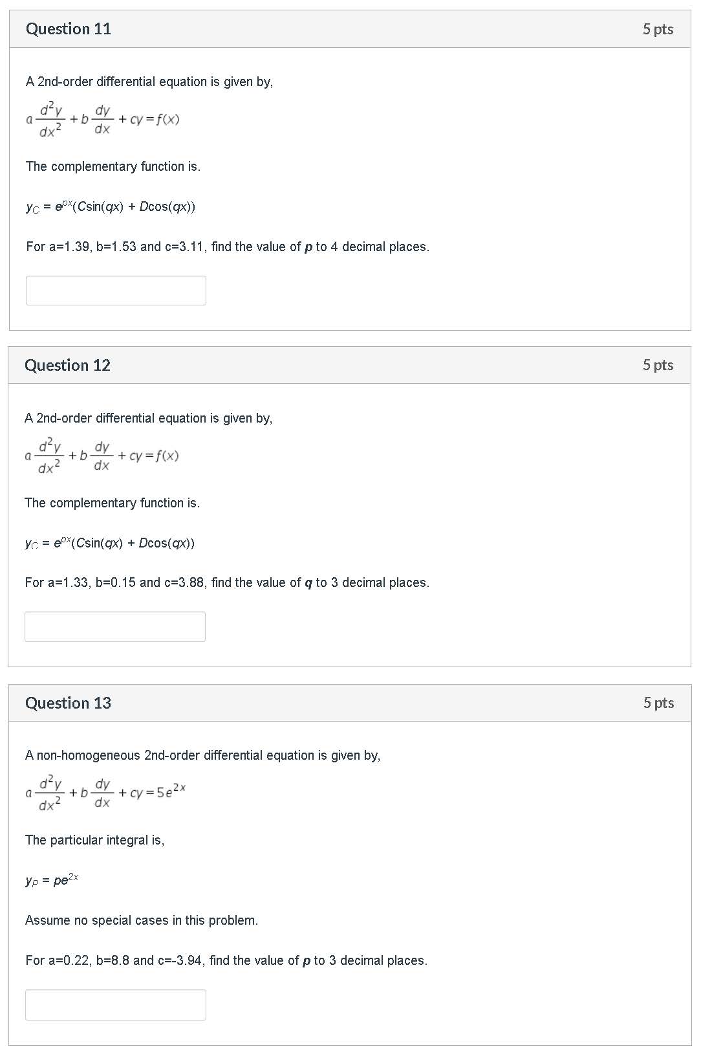
Task: Click the "A non-homogeneous 2nd-order differential equation" sentence
Action: click(x=202, y=755)
